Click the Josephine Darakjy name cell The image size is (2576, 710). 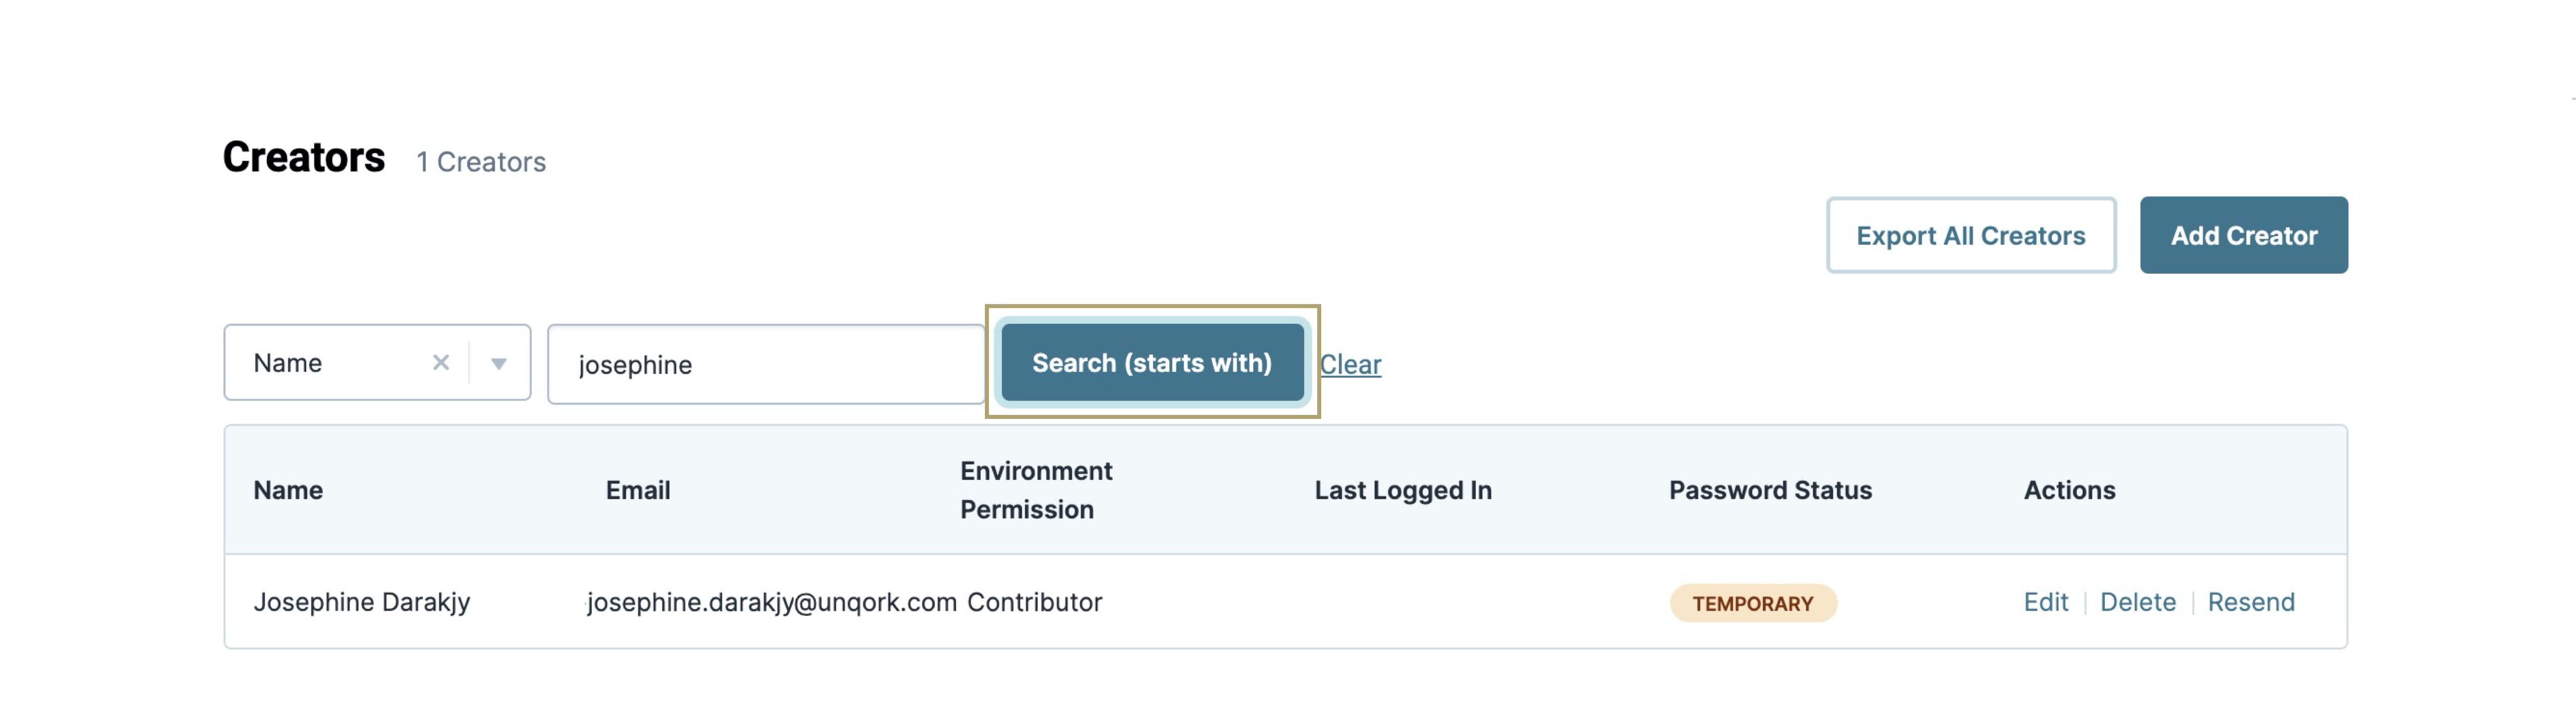[x=361, y=602]
